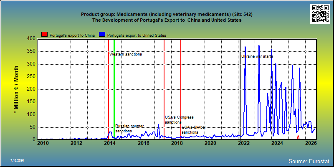
Task: Click the 350 y-axis value
Action: (31, 52)
